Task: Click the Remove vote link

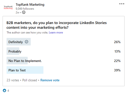Action: coord(50,80)
